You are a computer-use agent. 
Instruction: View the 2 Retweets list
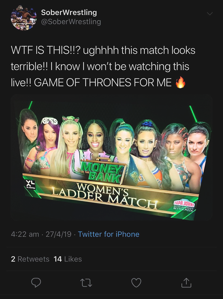[30, 259]
